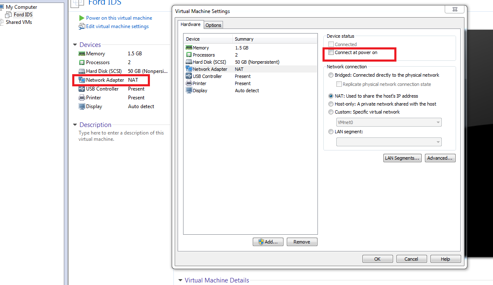
Task: Click the Power on this virtual machine link
Action: point(119,18)
